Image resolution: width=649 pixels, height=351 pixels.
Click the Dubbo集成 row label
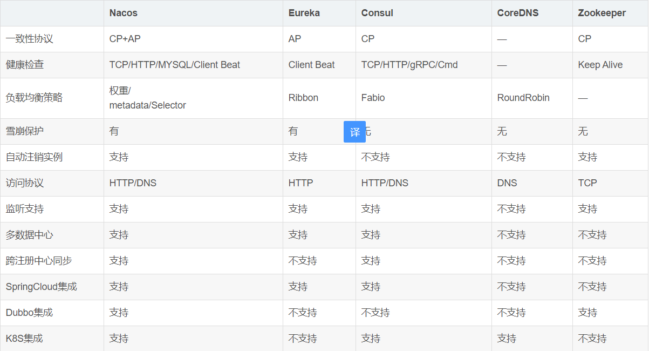pyautogui.click(x=30, y=313)
